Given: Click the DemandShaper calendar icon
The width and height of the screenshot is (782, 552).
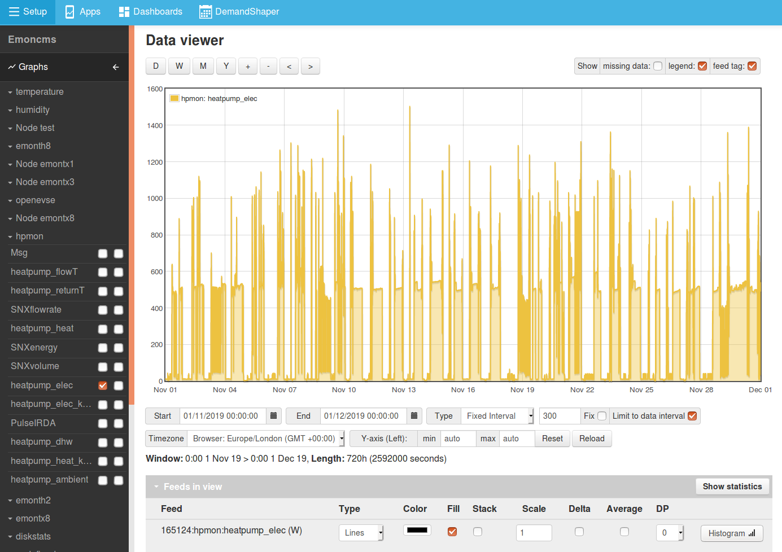Looking at the screenshot, I should point(206,12).
